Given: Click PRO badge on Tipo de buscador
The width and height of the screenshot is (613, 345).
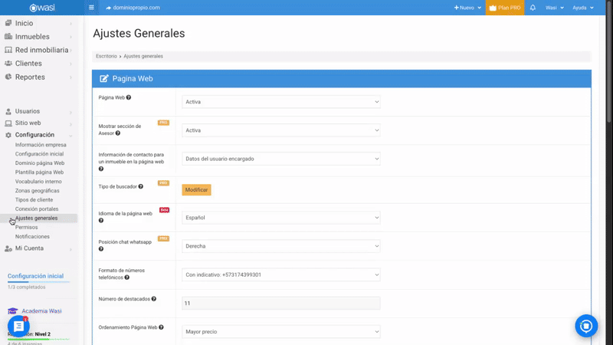Looking at the screenshot, I should click(x=163, y=182).
